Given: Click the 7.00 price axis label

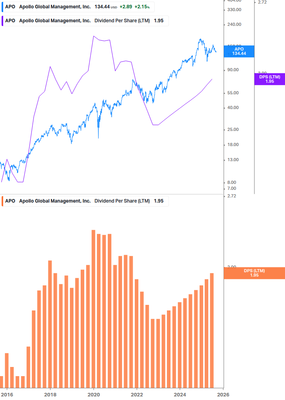Looking at the screenshot, I should (x=232, y=189).
